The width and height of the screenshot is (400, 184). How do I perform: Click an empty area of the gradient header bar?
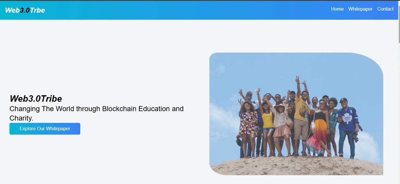click(189, 10)
